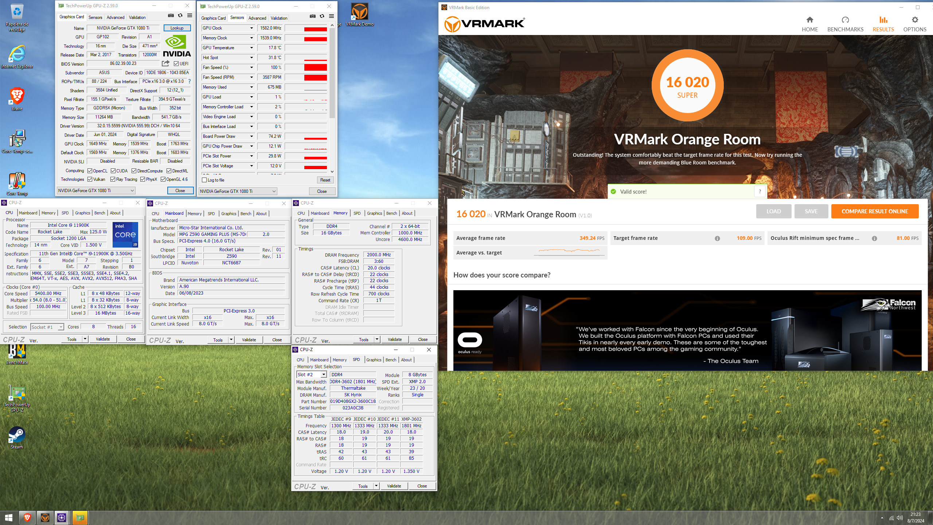Click the Valid score question mark button
933x525 pixels.
coord(760,191)
